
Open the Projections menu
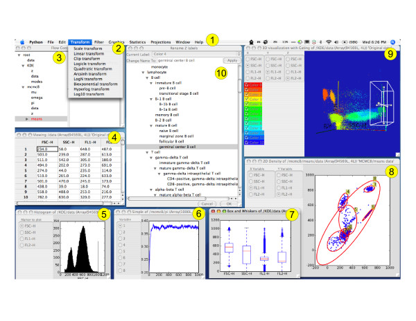[161, 42]
